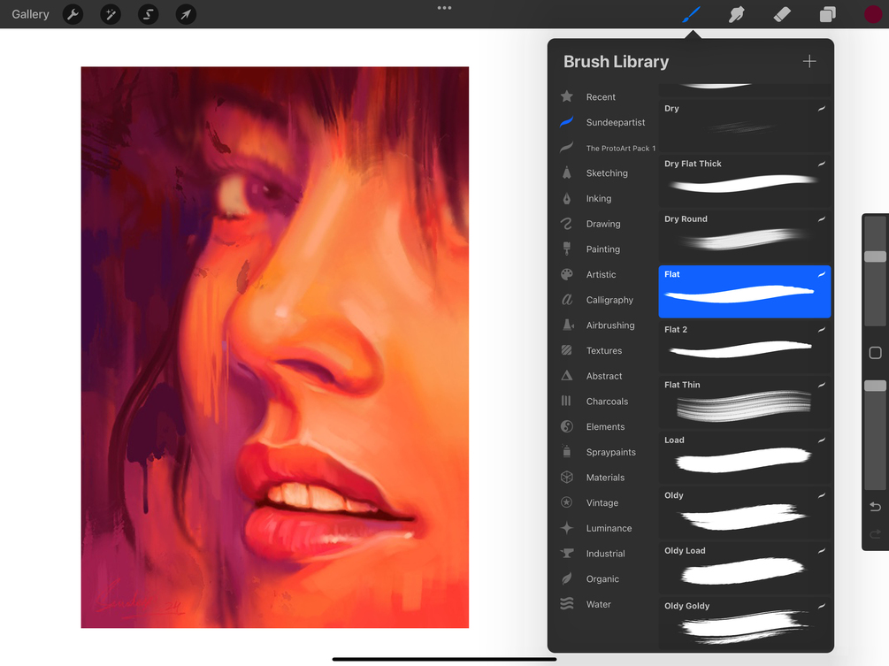This screenshot has height=666, width=889.
Task: Add a new brush with plus button
Action: click(809, 61)
